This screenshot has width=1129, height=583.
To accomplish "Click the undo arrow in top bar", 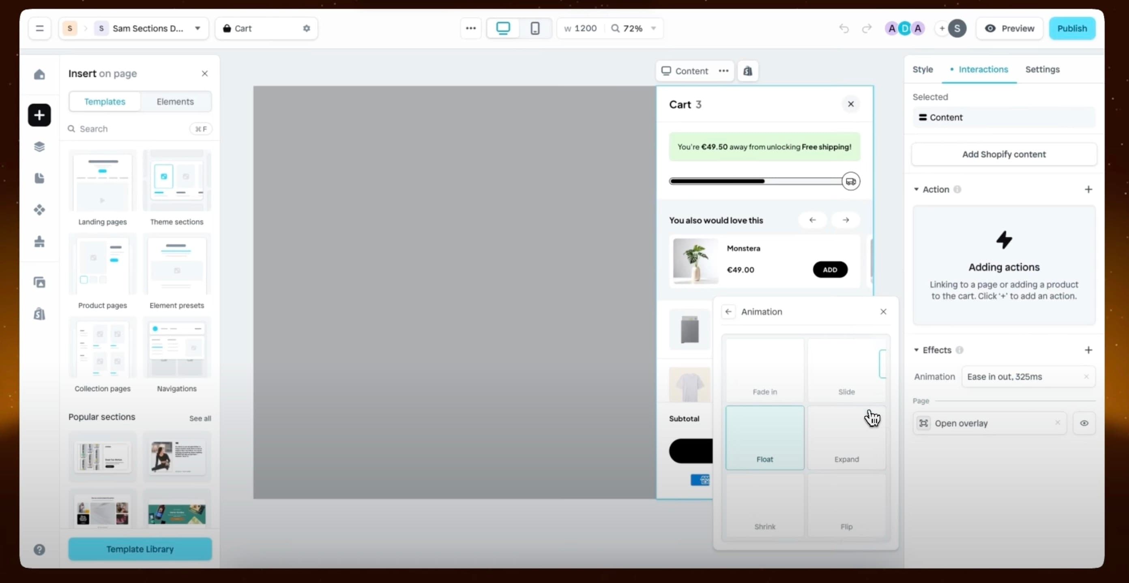I will pos(844,28).
